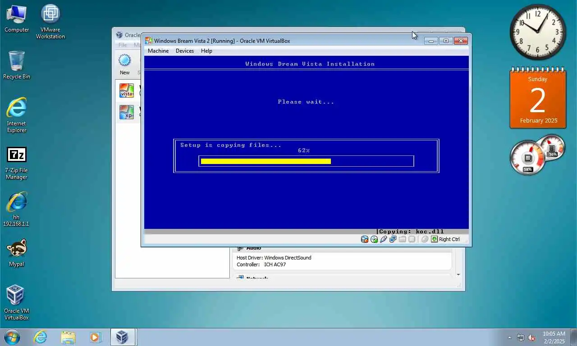Open the hh 192.168.1.1 desktop shortcut
The width and height of the screenshot is (577, 346).
(17, 209)
